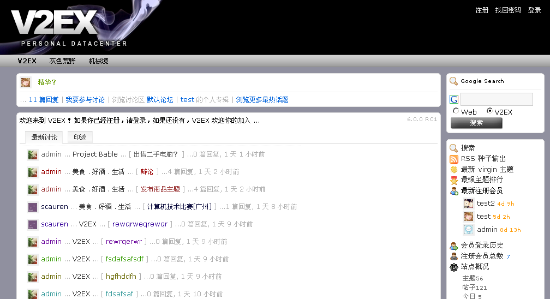Click scauren name on 计算机技术比赛 row
This screenshot has height=299, width=550.
pos(55,207)
